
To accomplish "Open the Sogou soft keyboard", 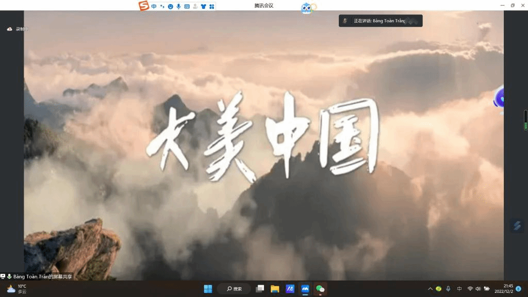I will click(x=187, y=6).
